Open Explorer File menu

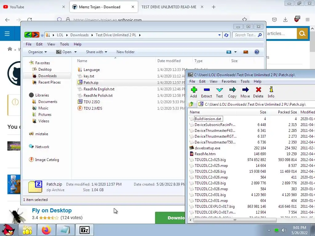point(29,44)
